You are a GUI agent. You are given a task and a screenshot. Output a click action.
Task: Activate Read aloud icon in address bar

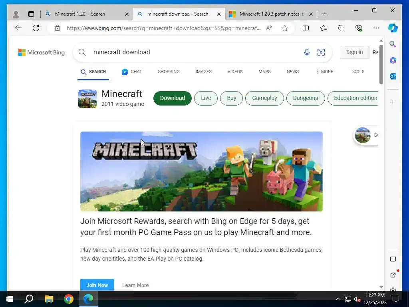point(269,28)
